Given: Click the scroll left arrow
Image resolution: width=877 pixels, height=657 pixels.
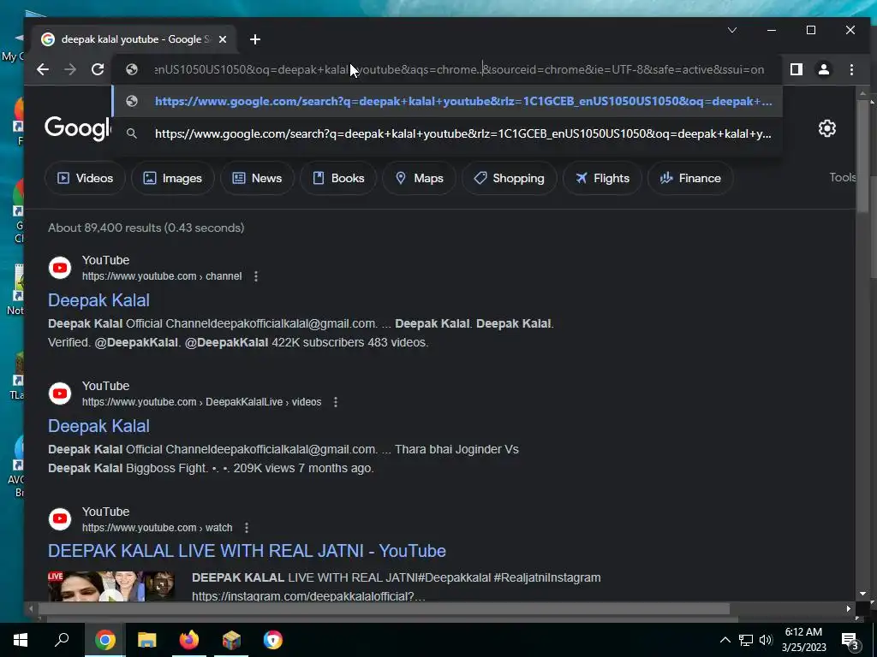Looking at the screenshot, I should click(x=30, y=608).
